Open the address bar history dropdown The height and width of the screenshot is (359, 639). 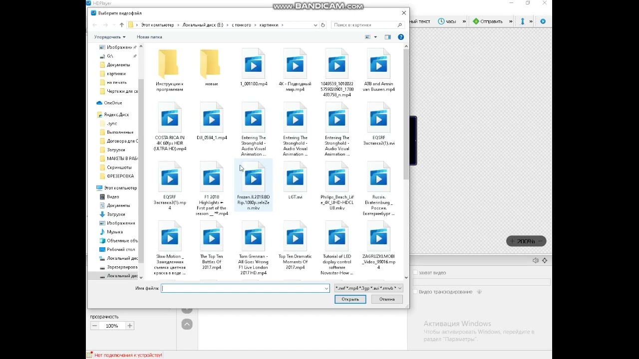[x=316, y=25]
